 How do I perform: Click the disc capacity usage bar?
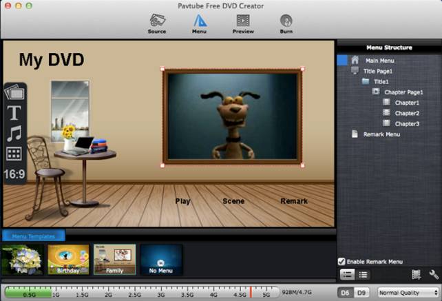[142, 292]
